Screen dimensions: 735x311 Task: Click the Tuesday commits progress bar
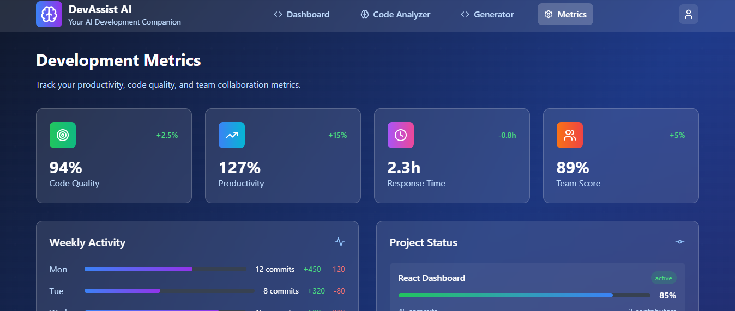[170, 291]
